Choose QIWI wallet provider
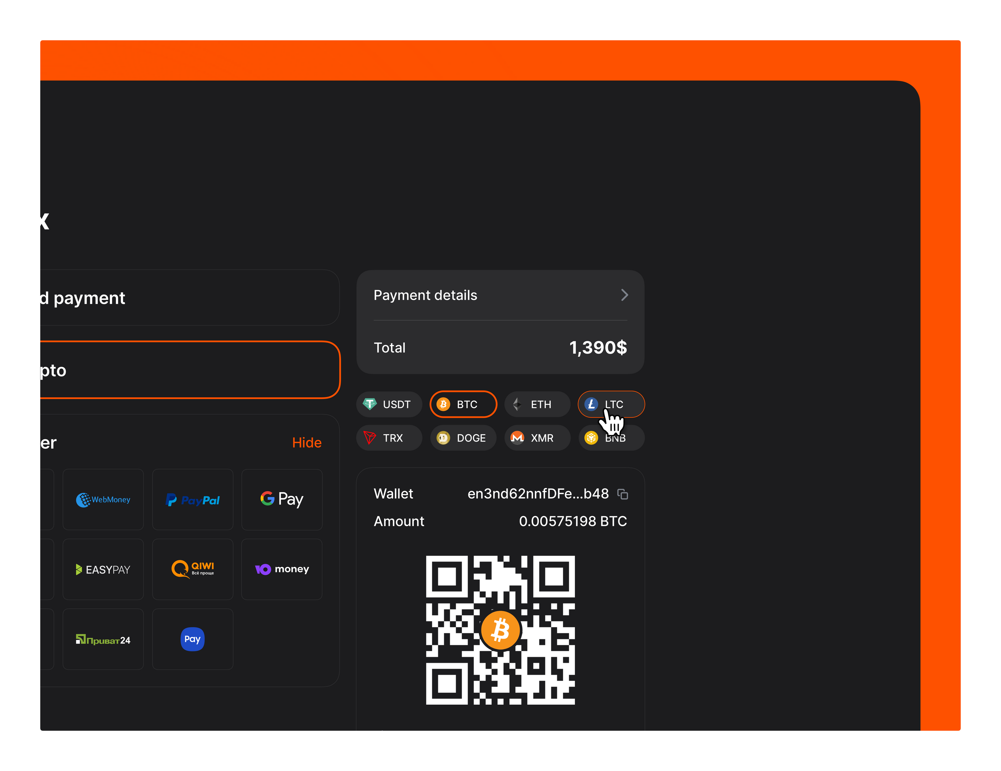This screenshot has height=771, width=1001. point(192,569)
